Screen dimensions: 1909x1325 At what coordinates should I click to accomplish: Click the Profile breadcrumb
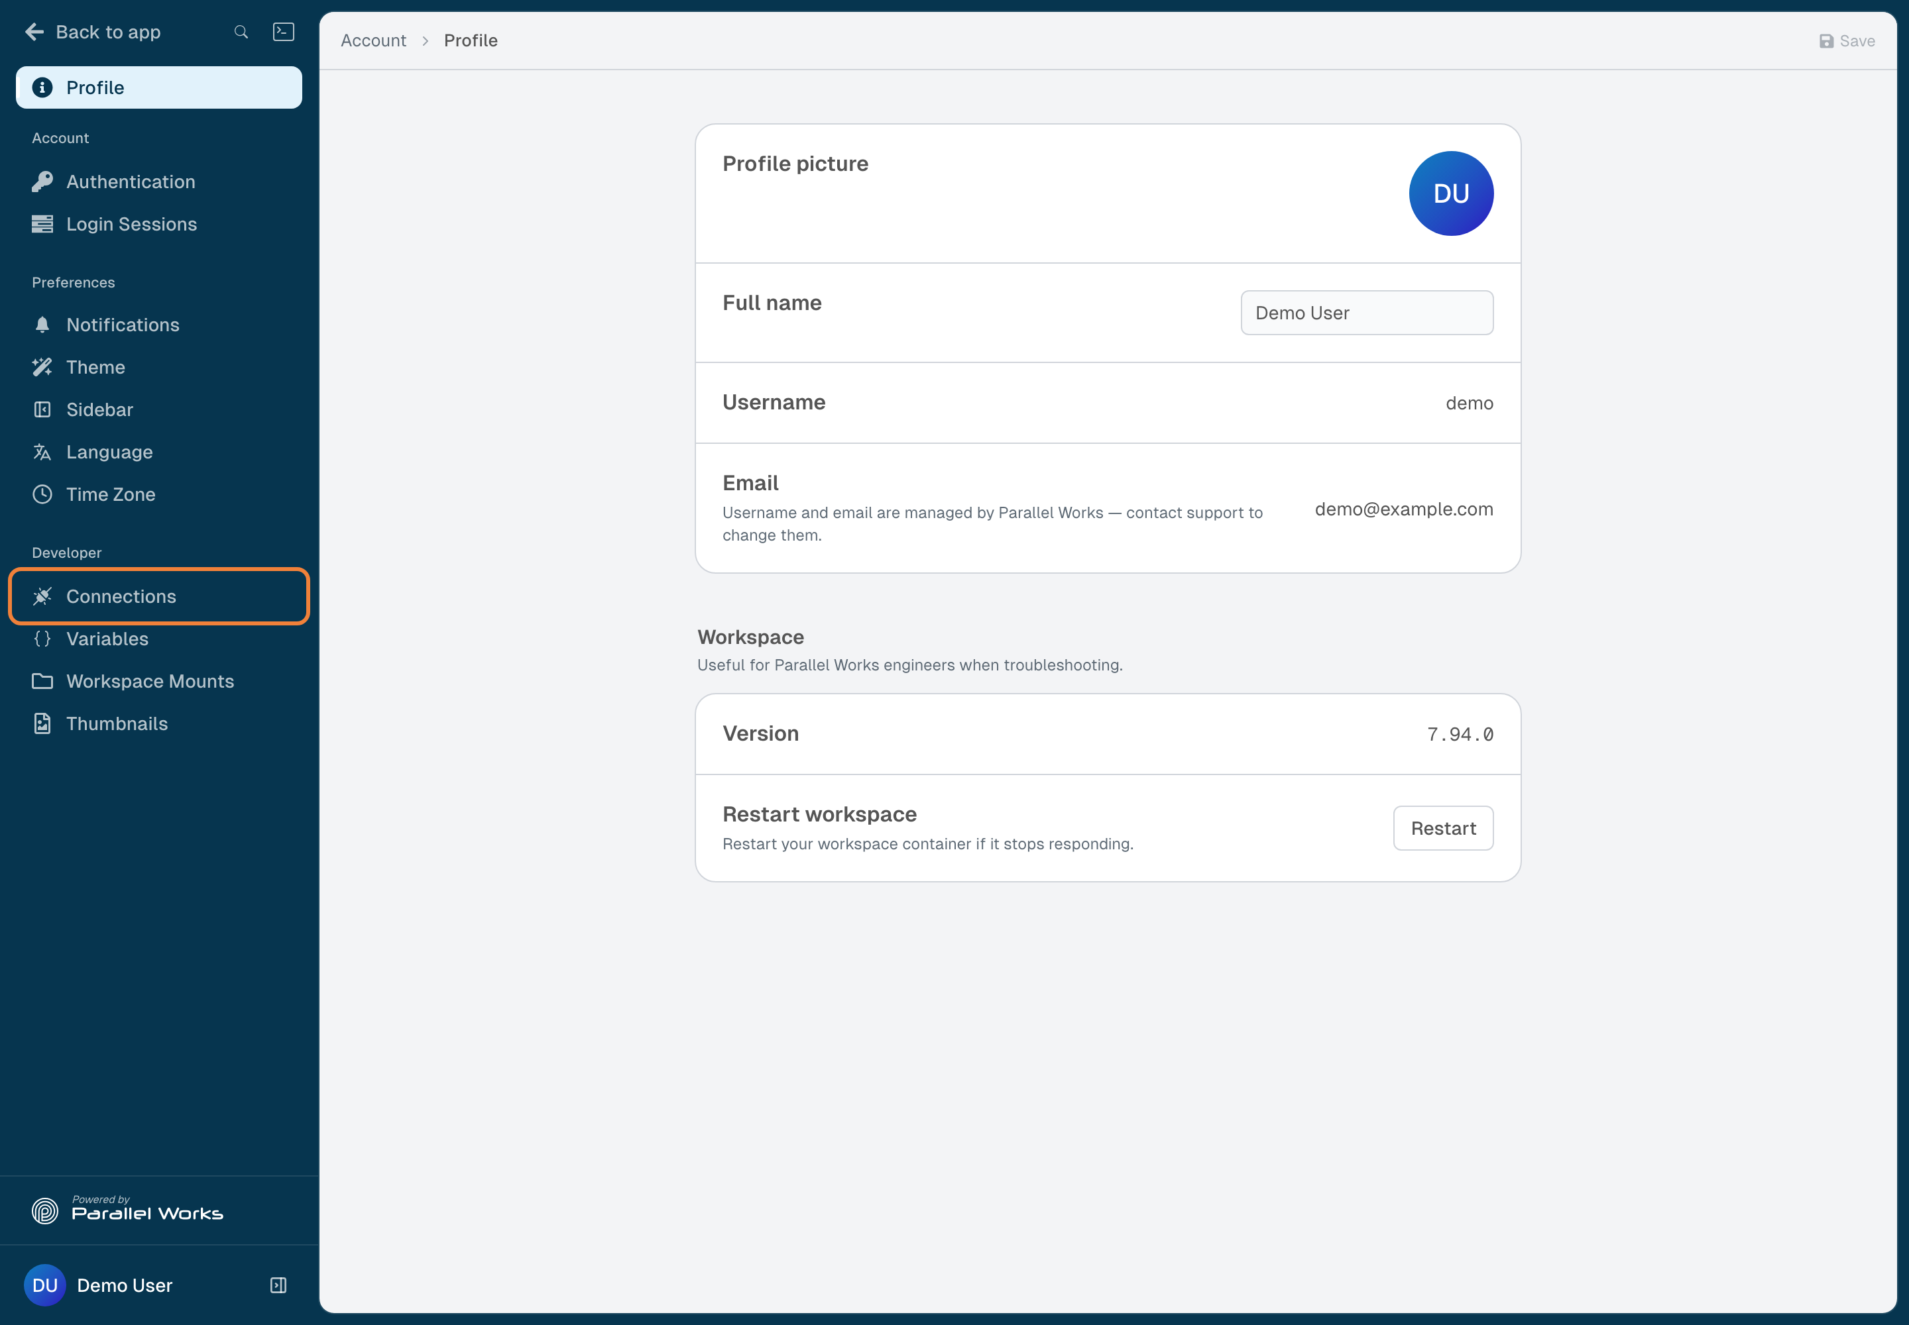(471, 40)
